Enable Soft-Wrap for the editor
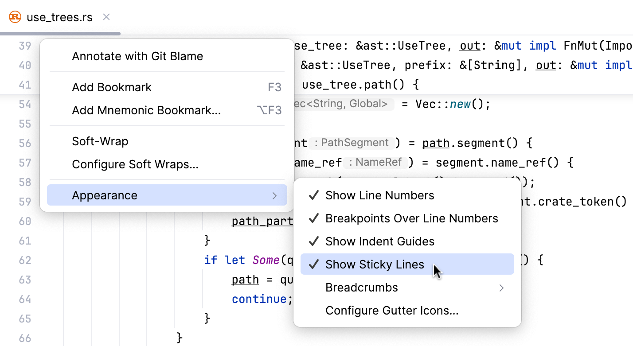The height and width of the screenshot is (346, 633). 99,141
